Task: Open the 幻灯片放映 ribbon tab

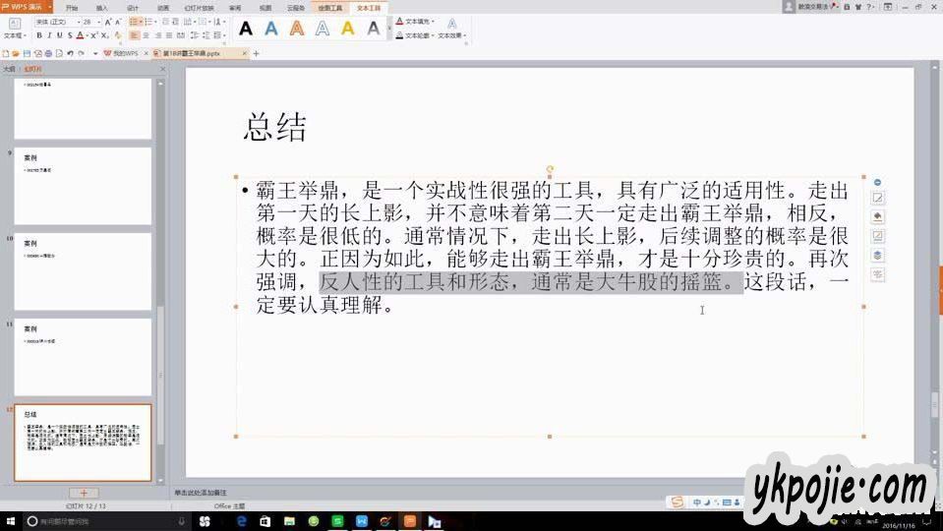Action: point(200,7)
